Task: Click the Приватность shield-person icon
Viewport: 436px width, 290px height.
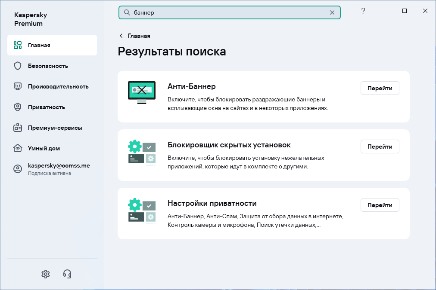Action: coord(18,107)
